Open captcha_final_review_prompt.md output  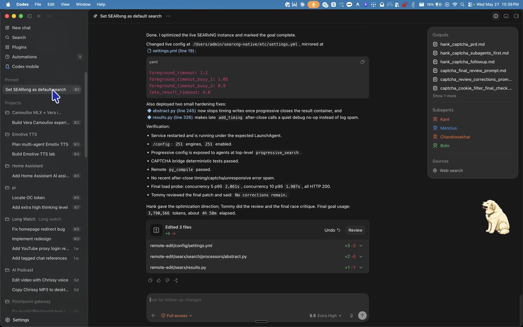point(473,71)
